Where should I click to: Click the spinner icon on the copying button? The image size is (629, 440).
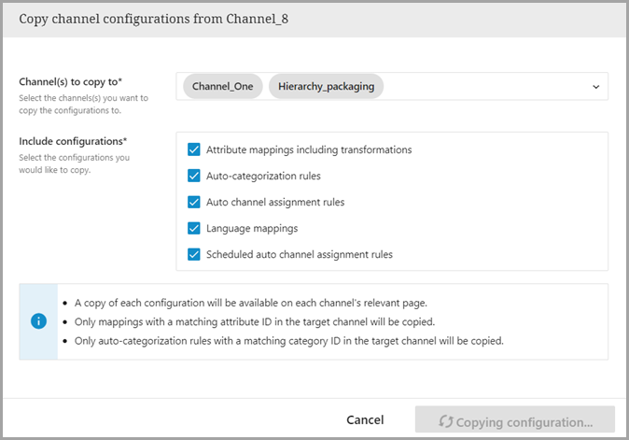point(444,421)
